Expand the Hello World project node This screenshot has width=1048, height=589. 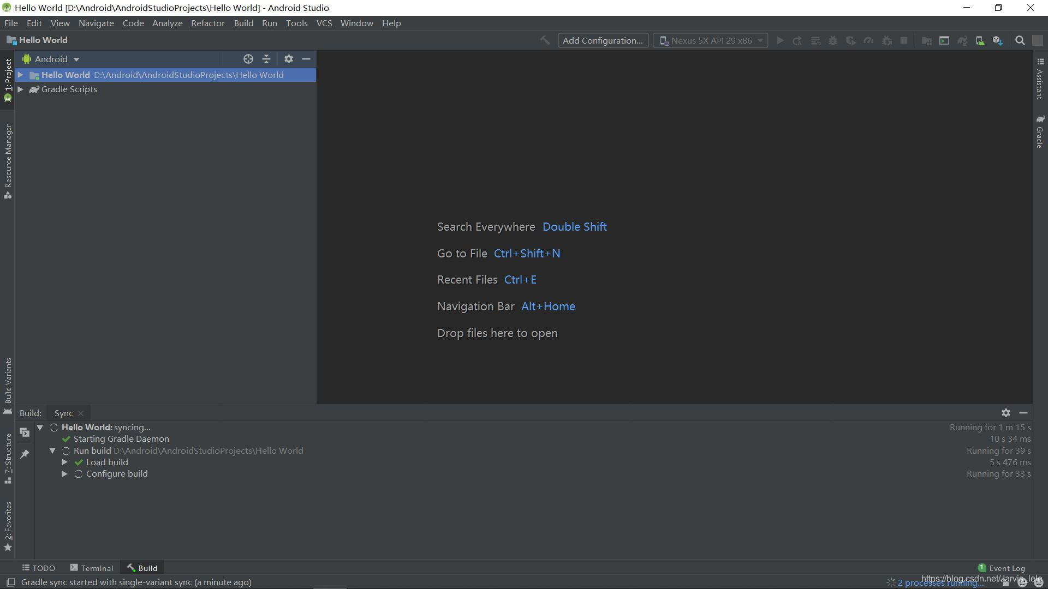20,75
